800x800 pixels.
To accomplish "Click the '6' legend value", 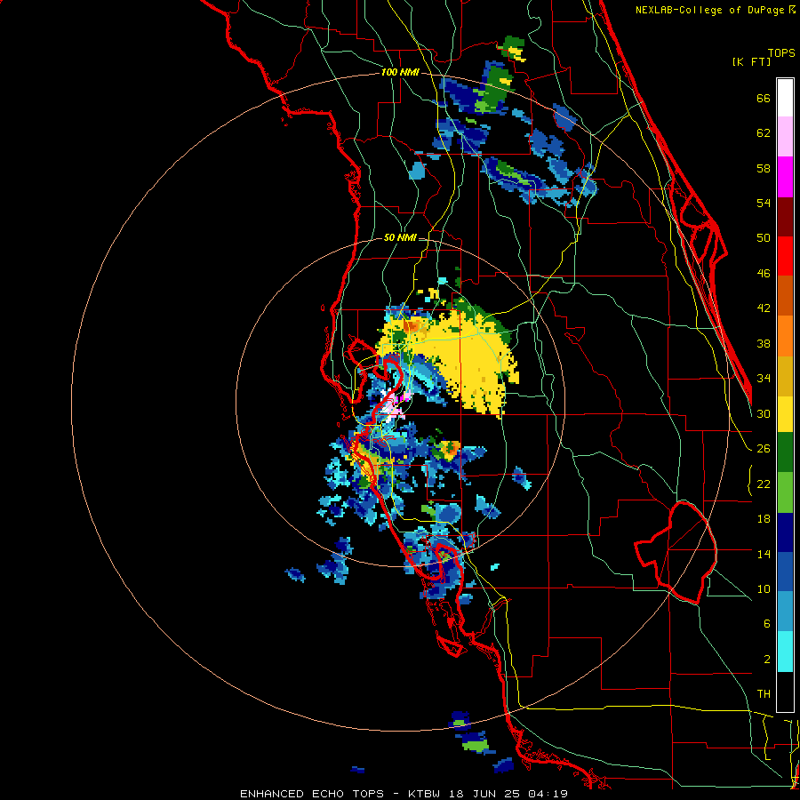I will click(x=767, y=624).
